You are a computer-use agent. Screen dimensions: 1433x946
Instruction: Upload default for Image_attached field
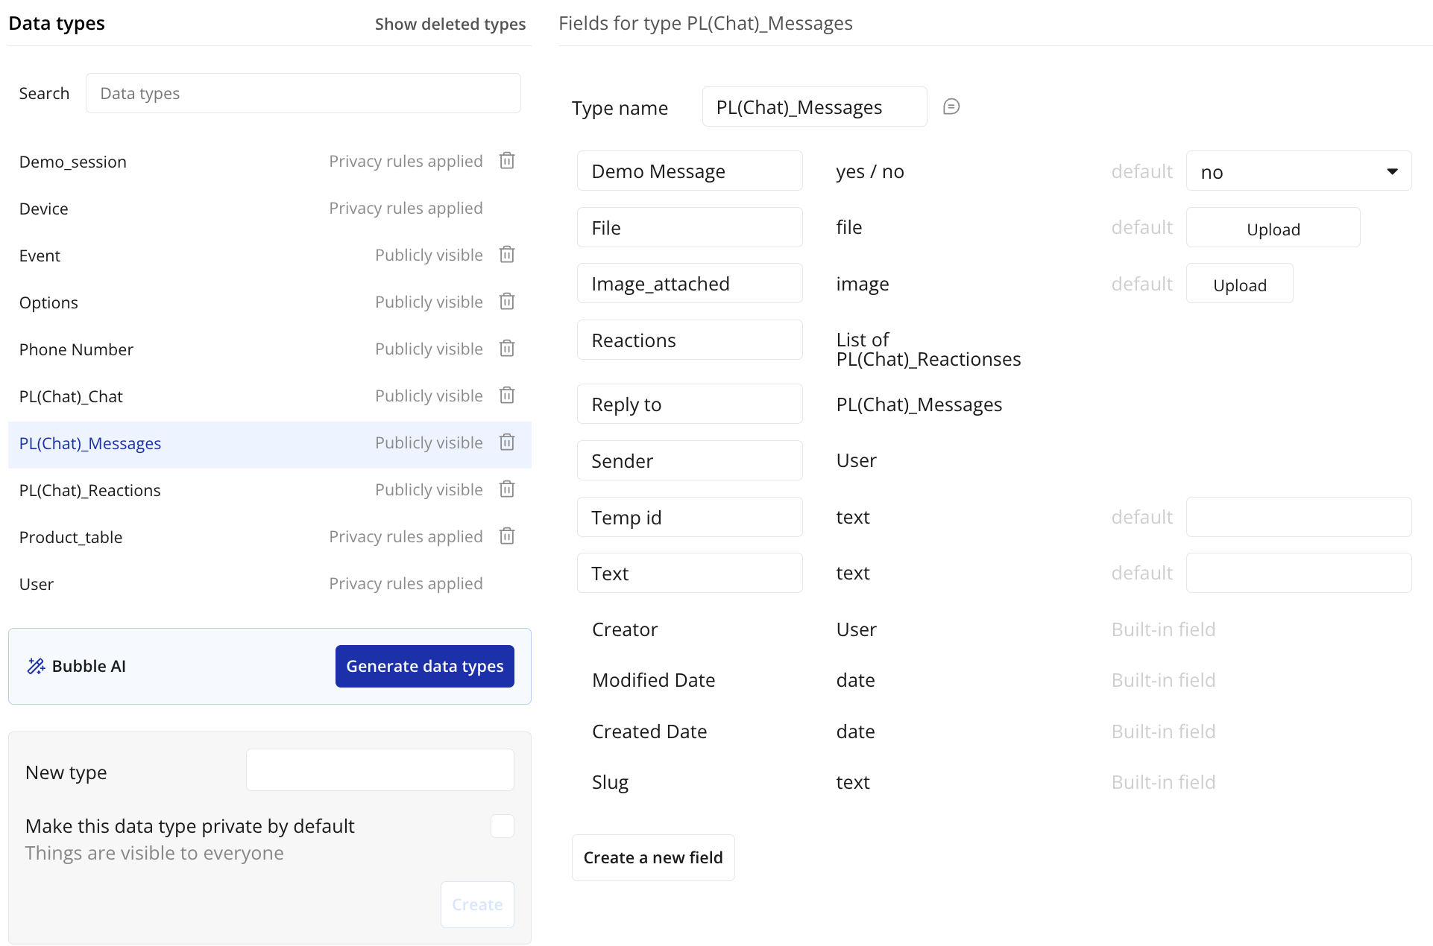coord(1238,285)
